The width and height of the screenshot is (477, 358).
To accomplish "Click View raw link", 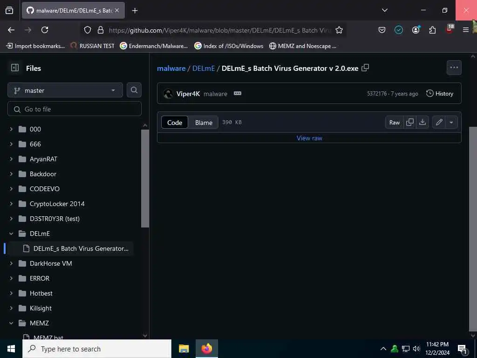I will coord(309,138).
